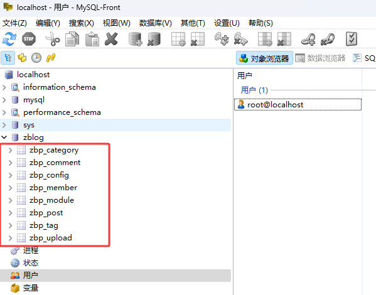Viewport: 376px width, 295px height.
Task: Open the 设置(U) menu
Action: coord(227,23)
